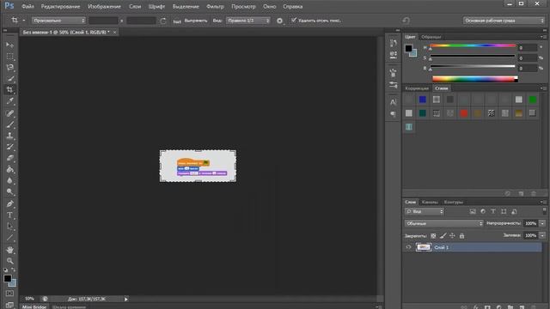Reset crop with the undo arrow

coord(406,21)
